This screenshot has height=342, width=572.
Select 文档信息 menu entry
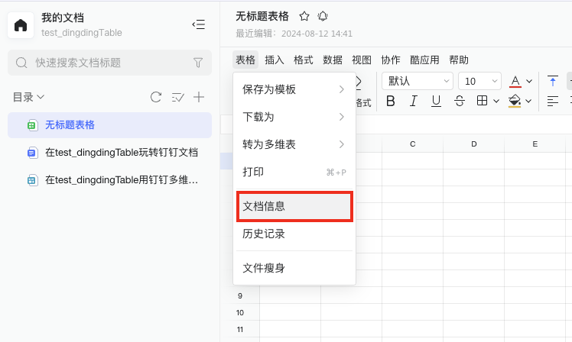pos(294,206)
